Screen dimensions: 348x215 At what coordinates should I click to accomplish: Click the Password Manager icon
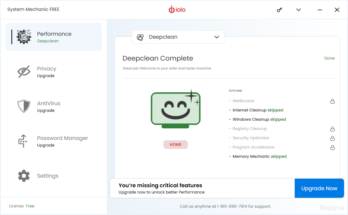23,141
